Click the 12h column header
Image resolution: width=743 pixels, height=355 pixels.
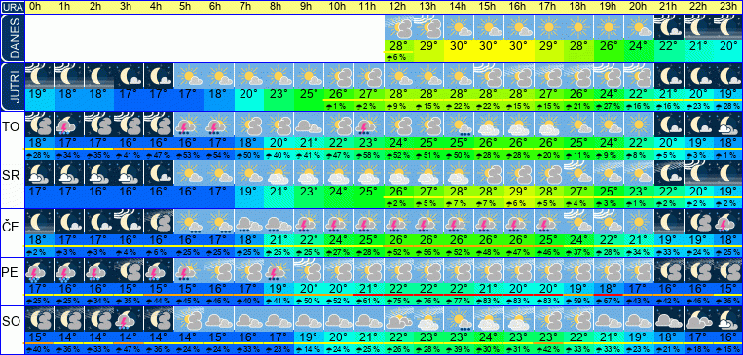pyautogui.click(x=398, y=7)
